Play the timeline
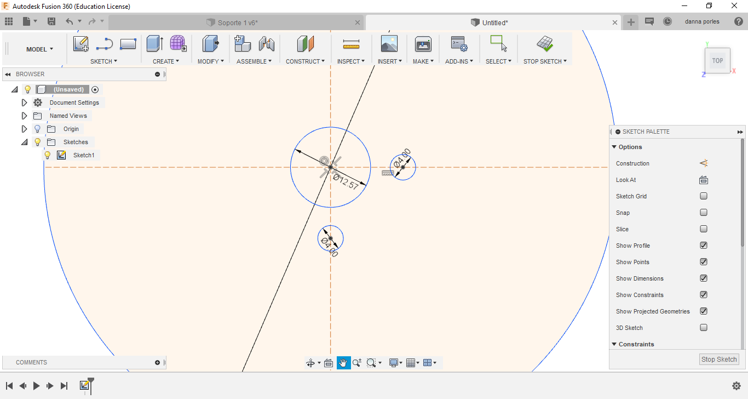 [36, 386]
